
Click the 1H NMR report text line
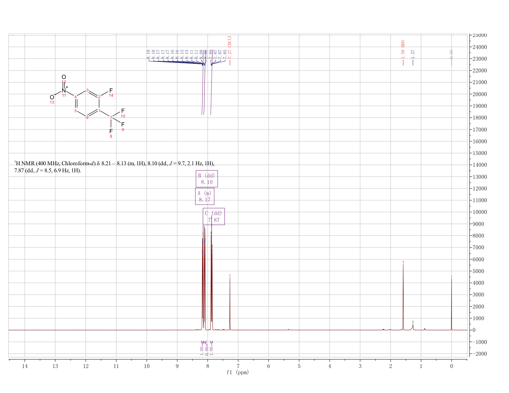[x=114, y=167]
